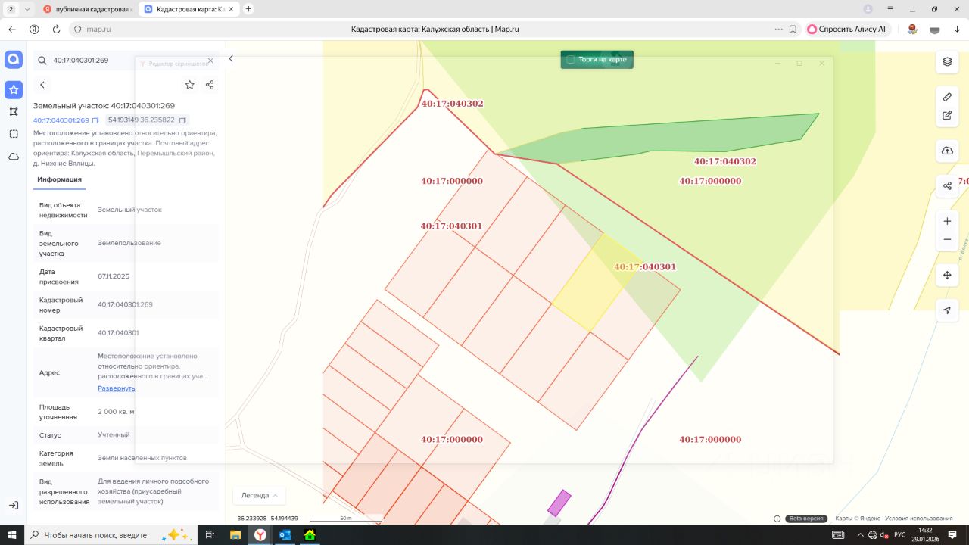The width and height of the screenshot is (969, 545).
Task: Click the yellow highlighted land plot
Action: [594, 288]
